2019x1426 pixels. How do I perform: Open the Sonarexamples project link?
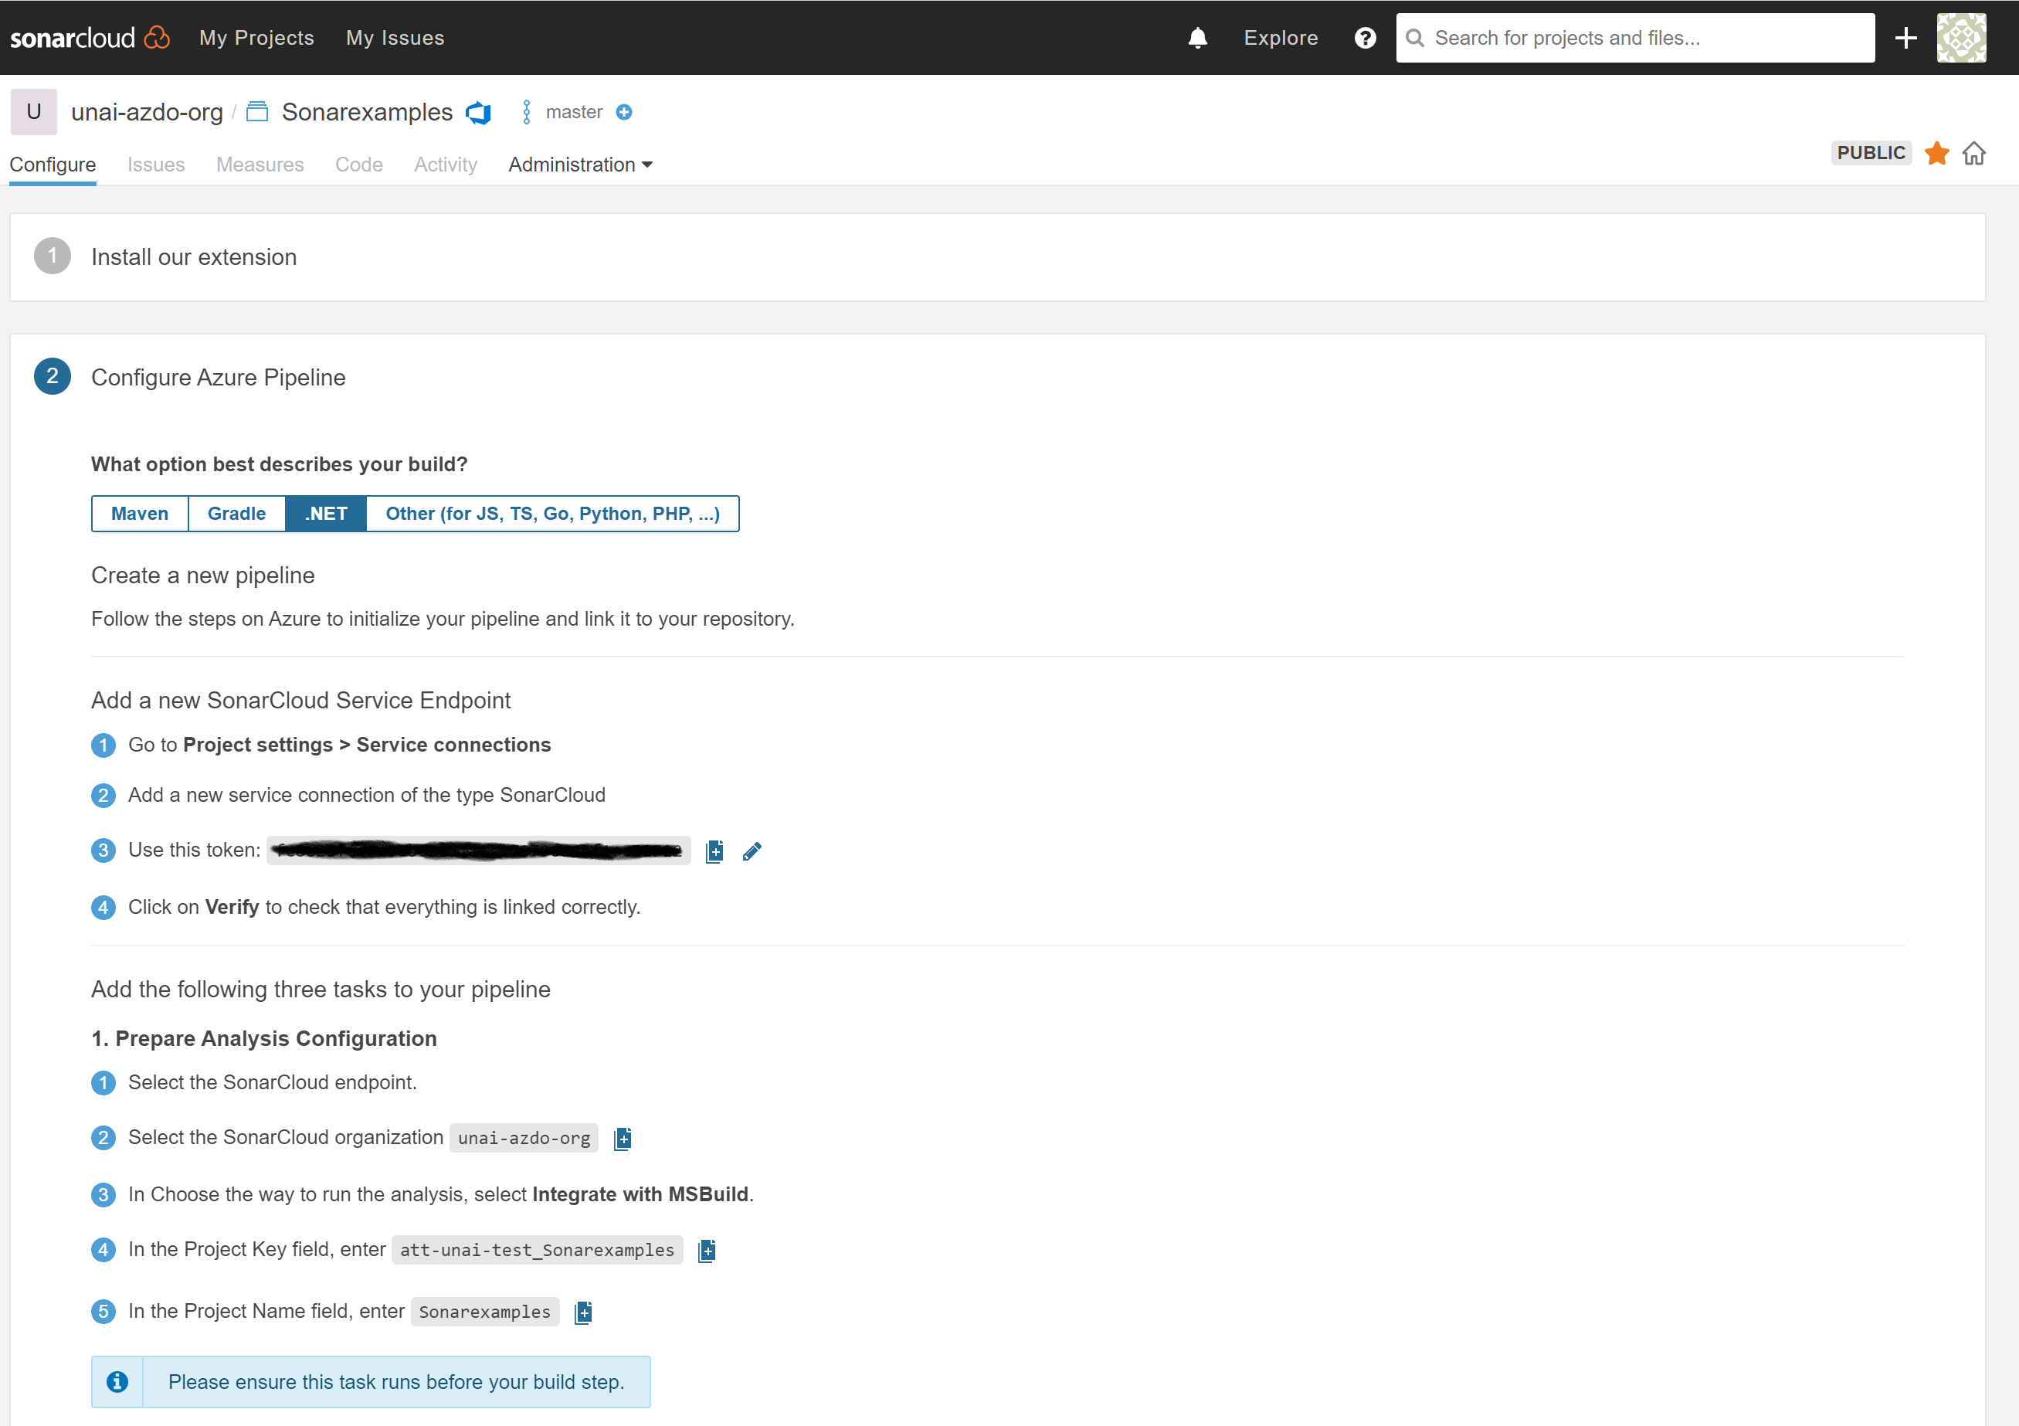pyautogui.click(x=367, y=112)
